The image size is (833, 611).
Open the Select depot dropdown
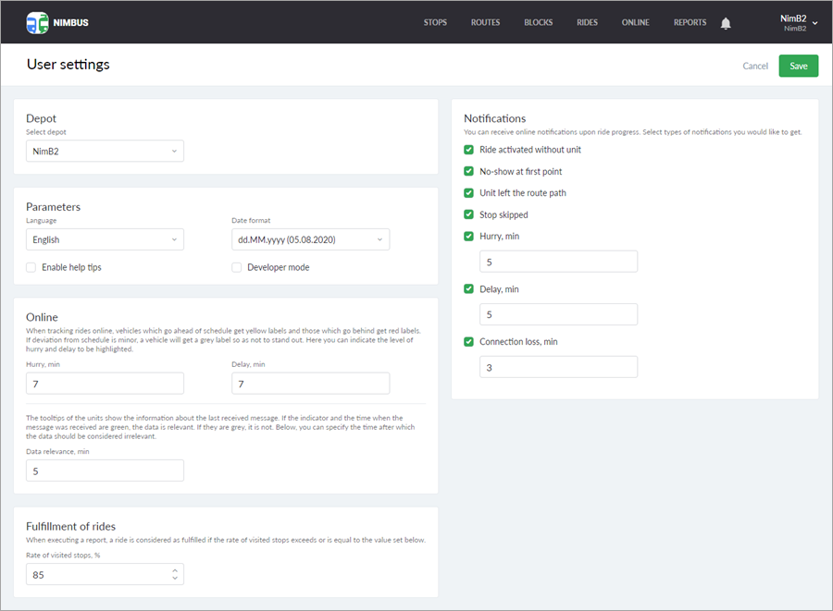click(105, 151)
